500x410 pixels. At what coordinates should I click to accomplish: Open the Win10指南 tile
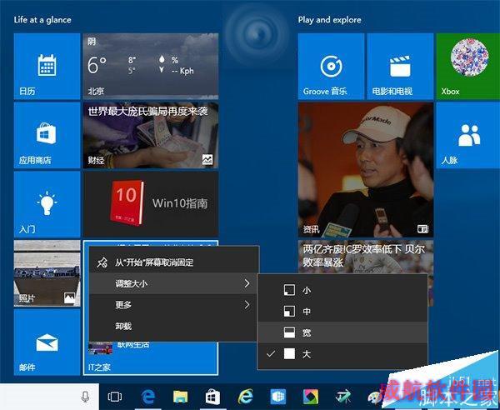coord(151,204)
